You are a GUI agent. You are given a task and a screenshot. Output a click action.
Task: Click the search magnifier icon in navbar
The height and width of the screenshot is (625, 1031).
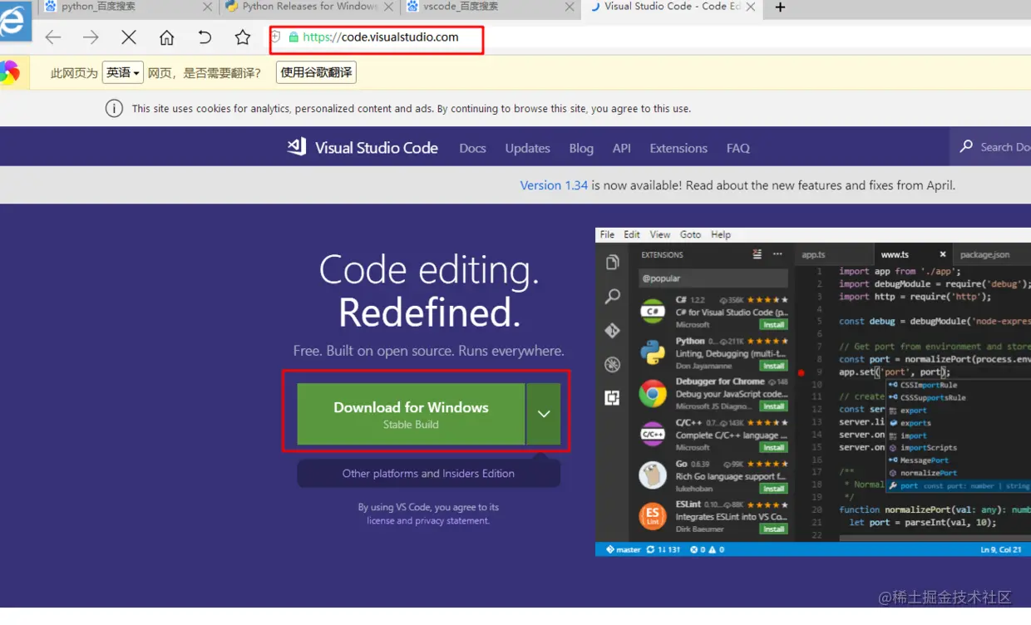pyautogui.click(x=966, y=146)
